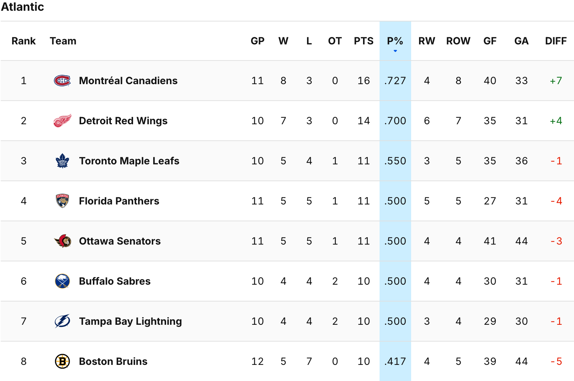574x381 pixels.
Task: Open Detroit Red Wings team link
Action: point(123,121)
